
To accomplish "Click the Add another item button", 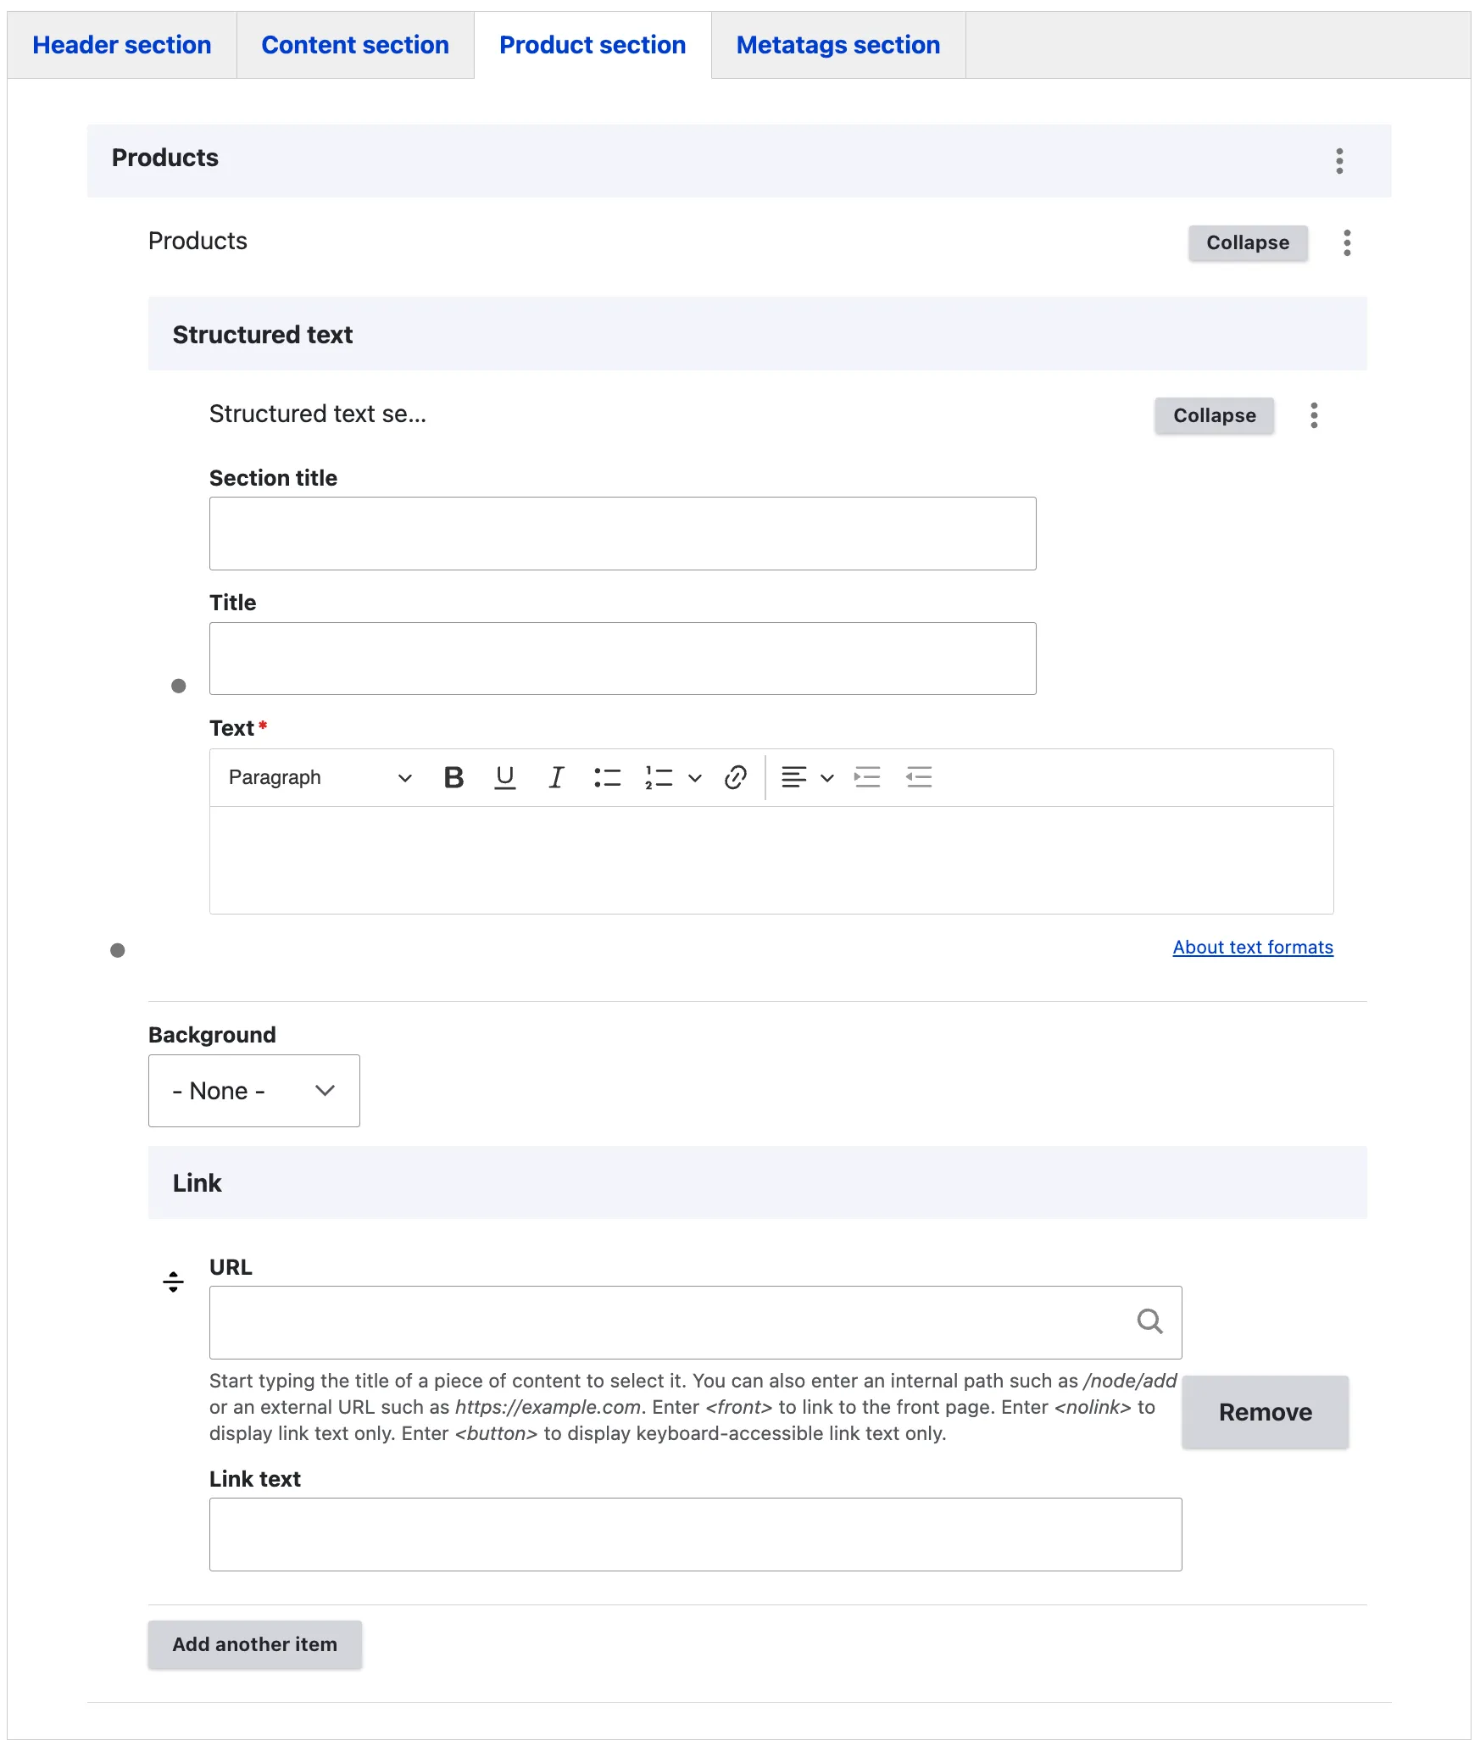I will pos(254,1644).
